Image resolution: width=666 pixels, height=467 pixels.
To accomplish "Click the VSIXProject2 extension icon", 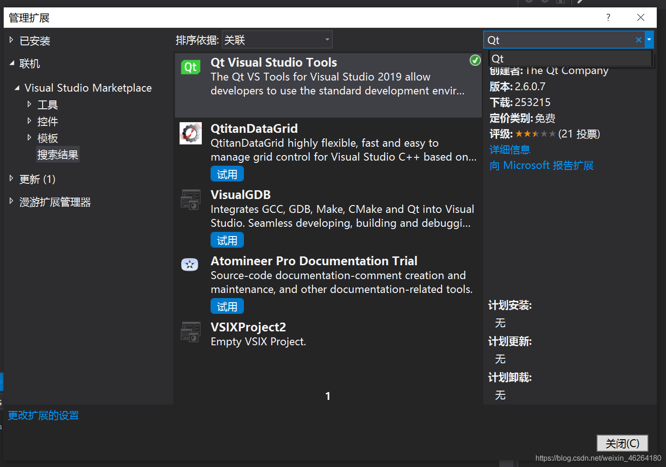I will [190, 331].
